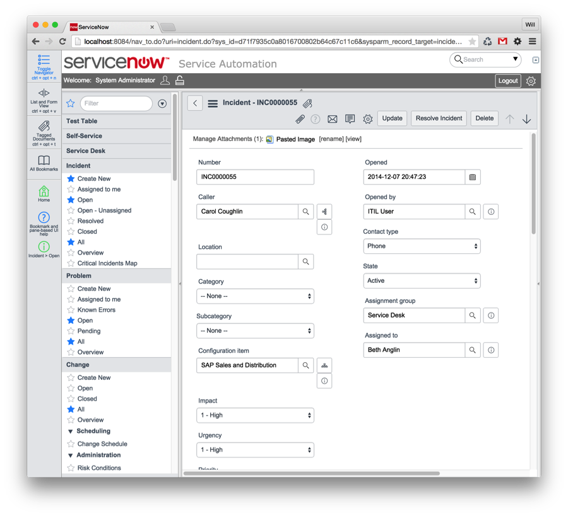Open the State dropdown showing Active
568x516 pixels.
(422, 280)
